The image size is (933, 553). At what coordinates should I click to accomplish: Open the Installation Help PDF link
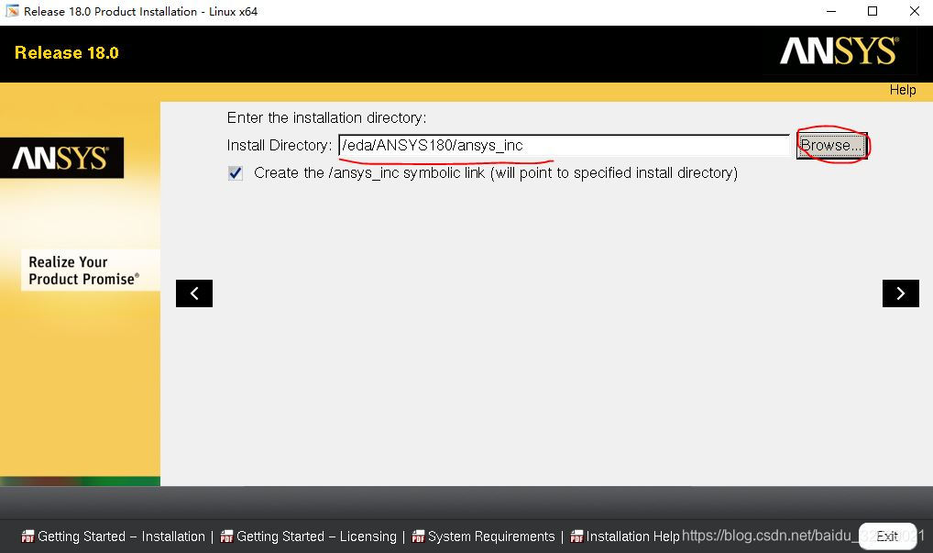point(632,536)
